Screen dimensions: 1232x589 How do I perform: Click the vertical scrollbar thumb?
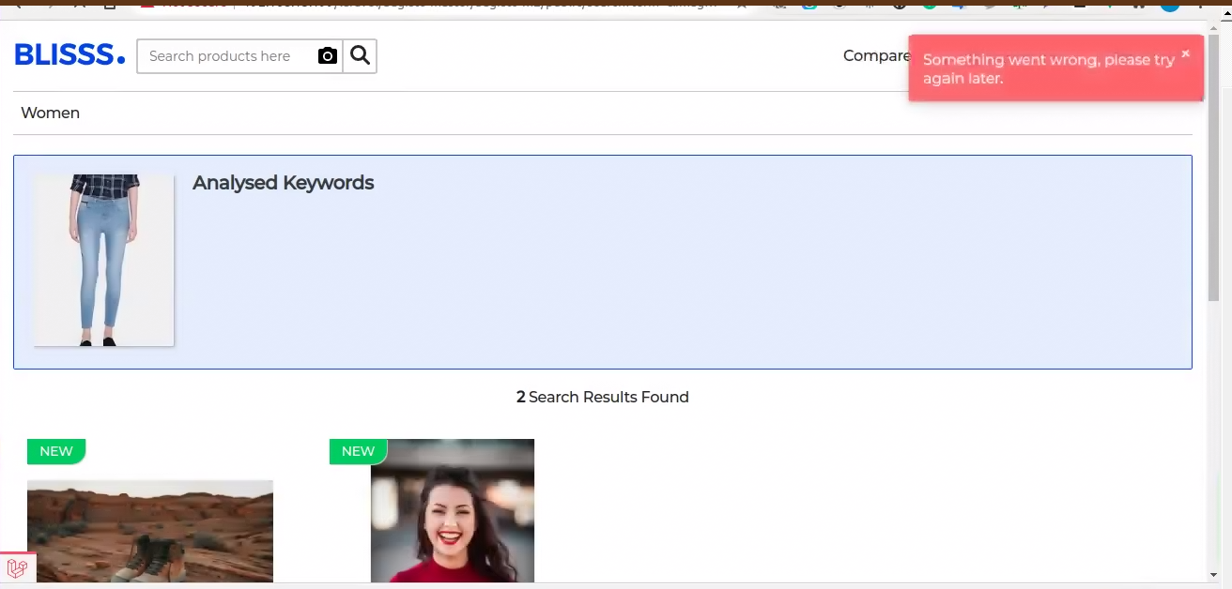click(x=1213, y=169)
